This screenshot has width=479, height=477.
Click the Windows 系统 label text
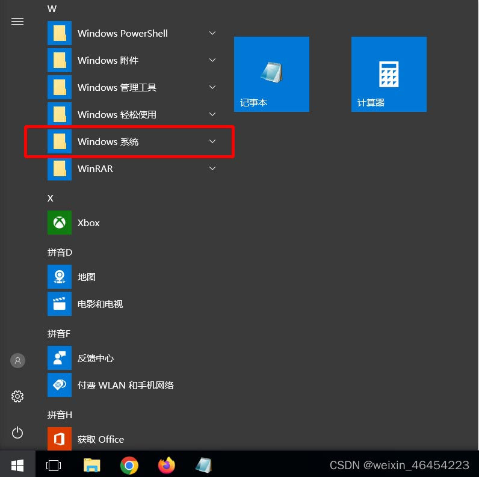point(108,142)
